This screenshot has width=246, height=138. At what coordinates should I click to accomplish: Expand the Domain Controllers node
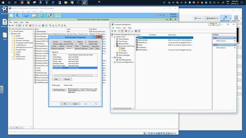coord(12,41)
